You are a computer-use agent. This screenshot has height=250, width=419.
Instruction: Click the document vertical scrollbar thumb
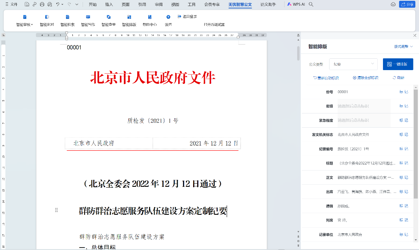[298, 53]
